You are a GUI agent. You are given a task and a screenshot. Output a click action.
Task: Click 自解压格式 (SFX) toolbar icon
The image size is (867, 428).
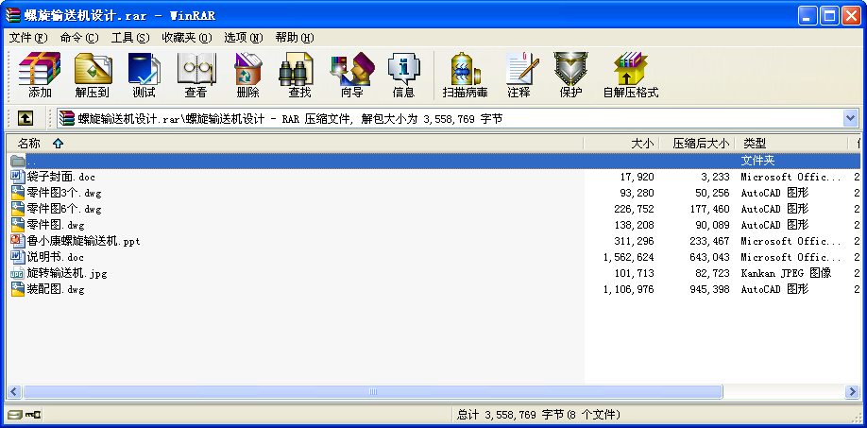pos(631,75)
